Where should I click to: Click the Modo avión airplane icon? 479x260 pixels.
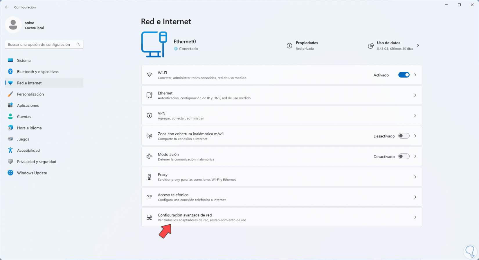click(150, 156)
